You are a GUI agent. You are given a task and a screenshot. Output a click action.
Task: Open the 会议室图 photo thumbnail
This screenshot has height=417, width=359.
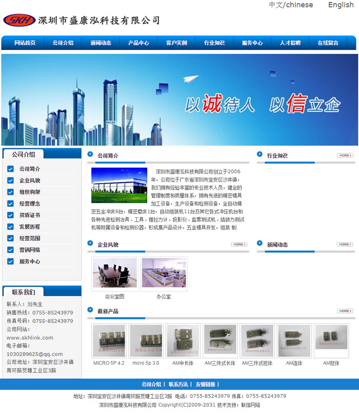point(115,274)
